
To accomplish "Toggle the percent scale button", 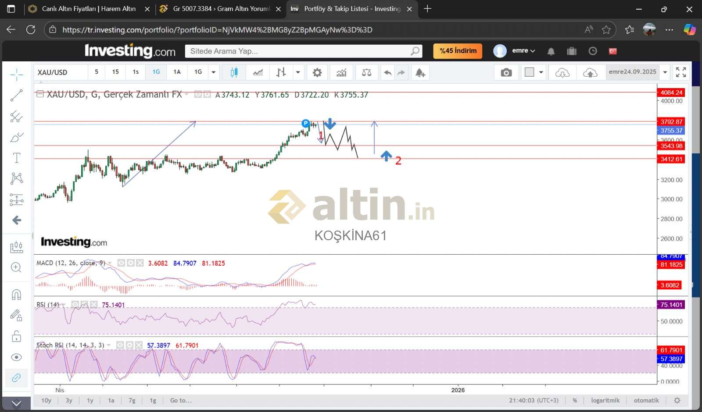I will click(575, 400).
